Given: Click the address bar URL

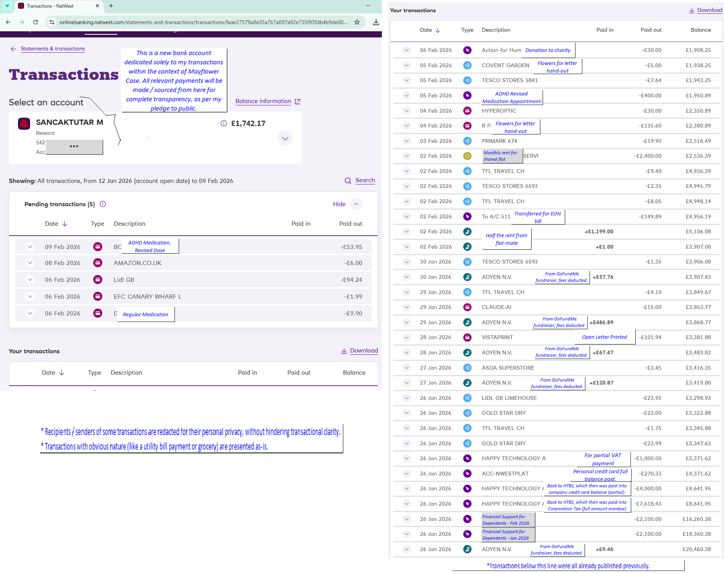Looking at the screenshot, I should [x=203, y=22].
